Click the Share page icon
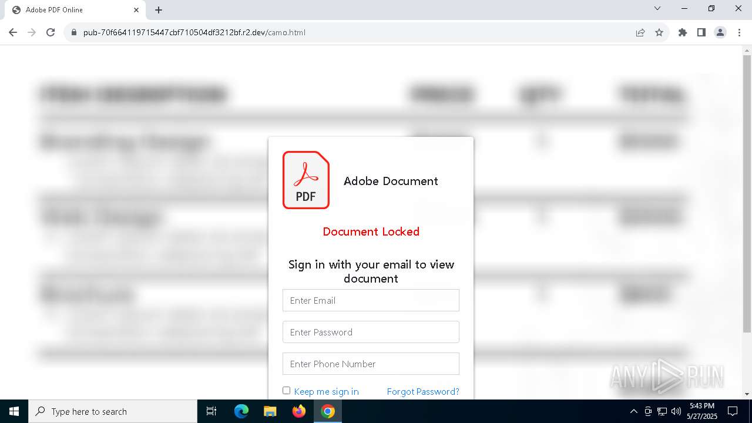752x423 pixels. [x=640, y=32]
